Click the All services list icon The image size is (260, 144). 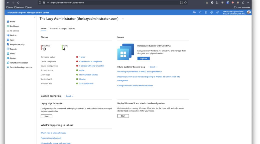click(8, 31)
